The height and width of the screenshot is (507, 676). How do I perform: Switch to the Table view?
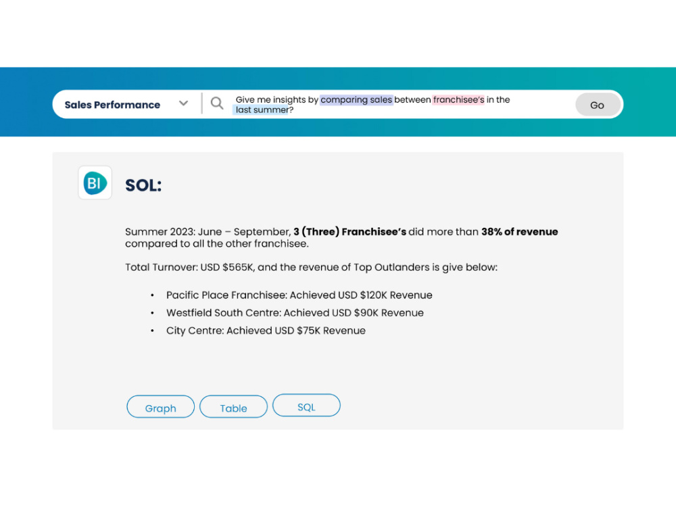(234, 407)
